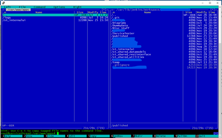
Task: Open the PuTTY window system menu icon
Action: point(3,3)
